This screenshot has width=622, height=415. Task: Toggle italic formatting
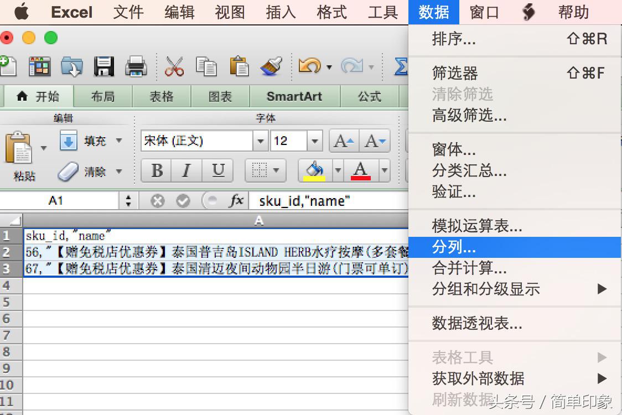click(186, 170)
